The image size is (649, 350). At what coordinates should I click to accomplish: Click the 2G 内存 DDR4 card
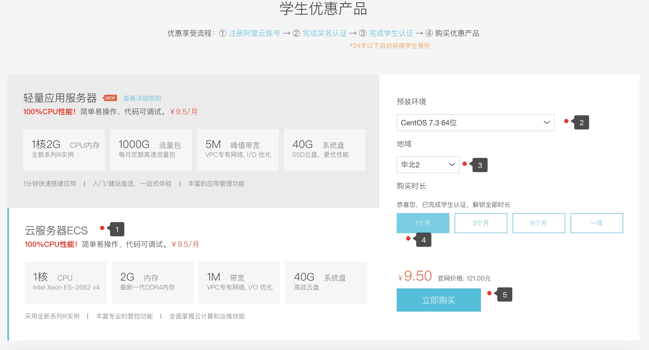(153, 283)
